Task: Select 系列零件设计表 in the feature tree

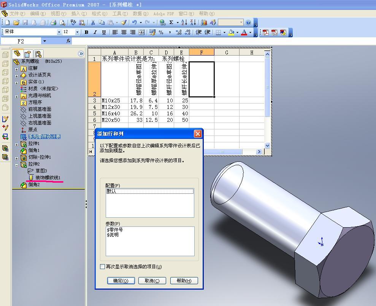Action: pyautogui.click(x=44, y=137)
